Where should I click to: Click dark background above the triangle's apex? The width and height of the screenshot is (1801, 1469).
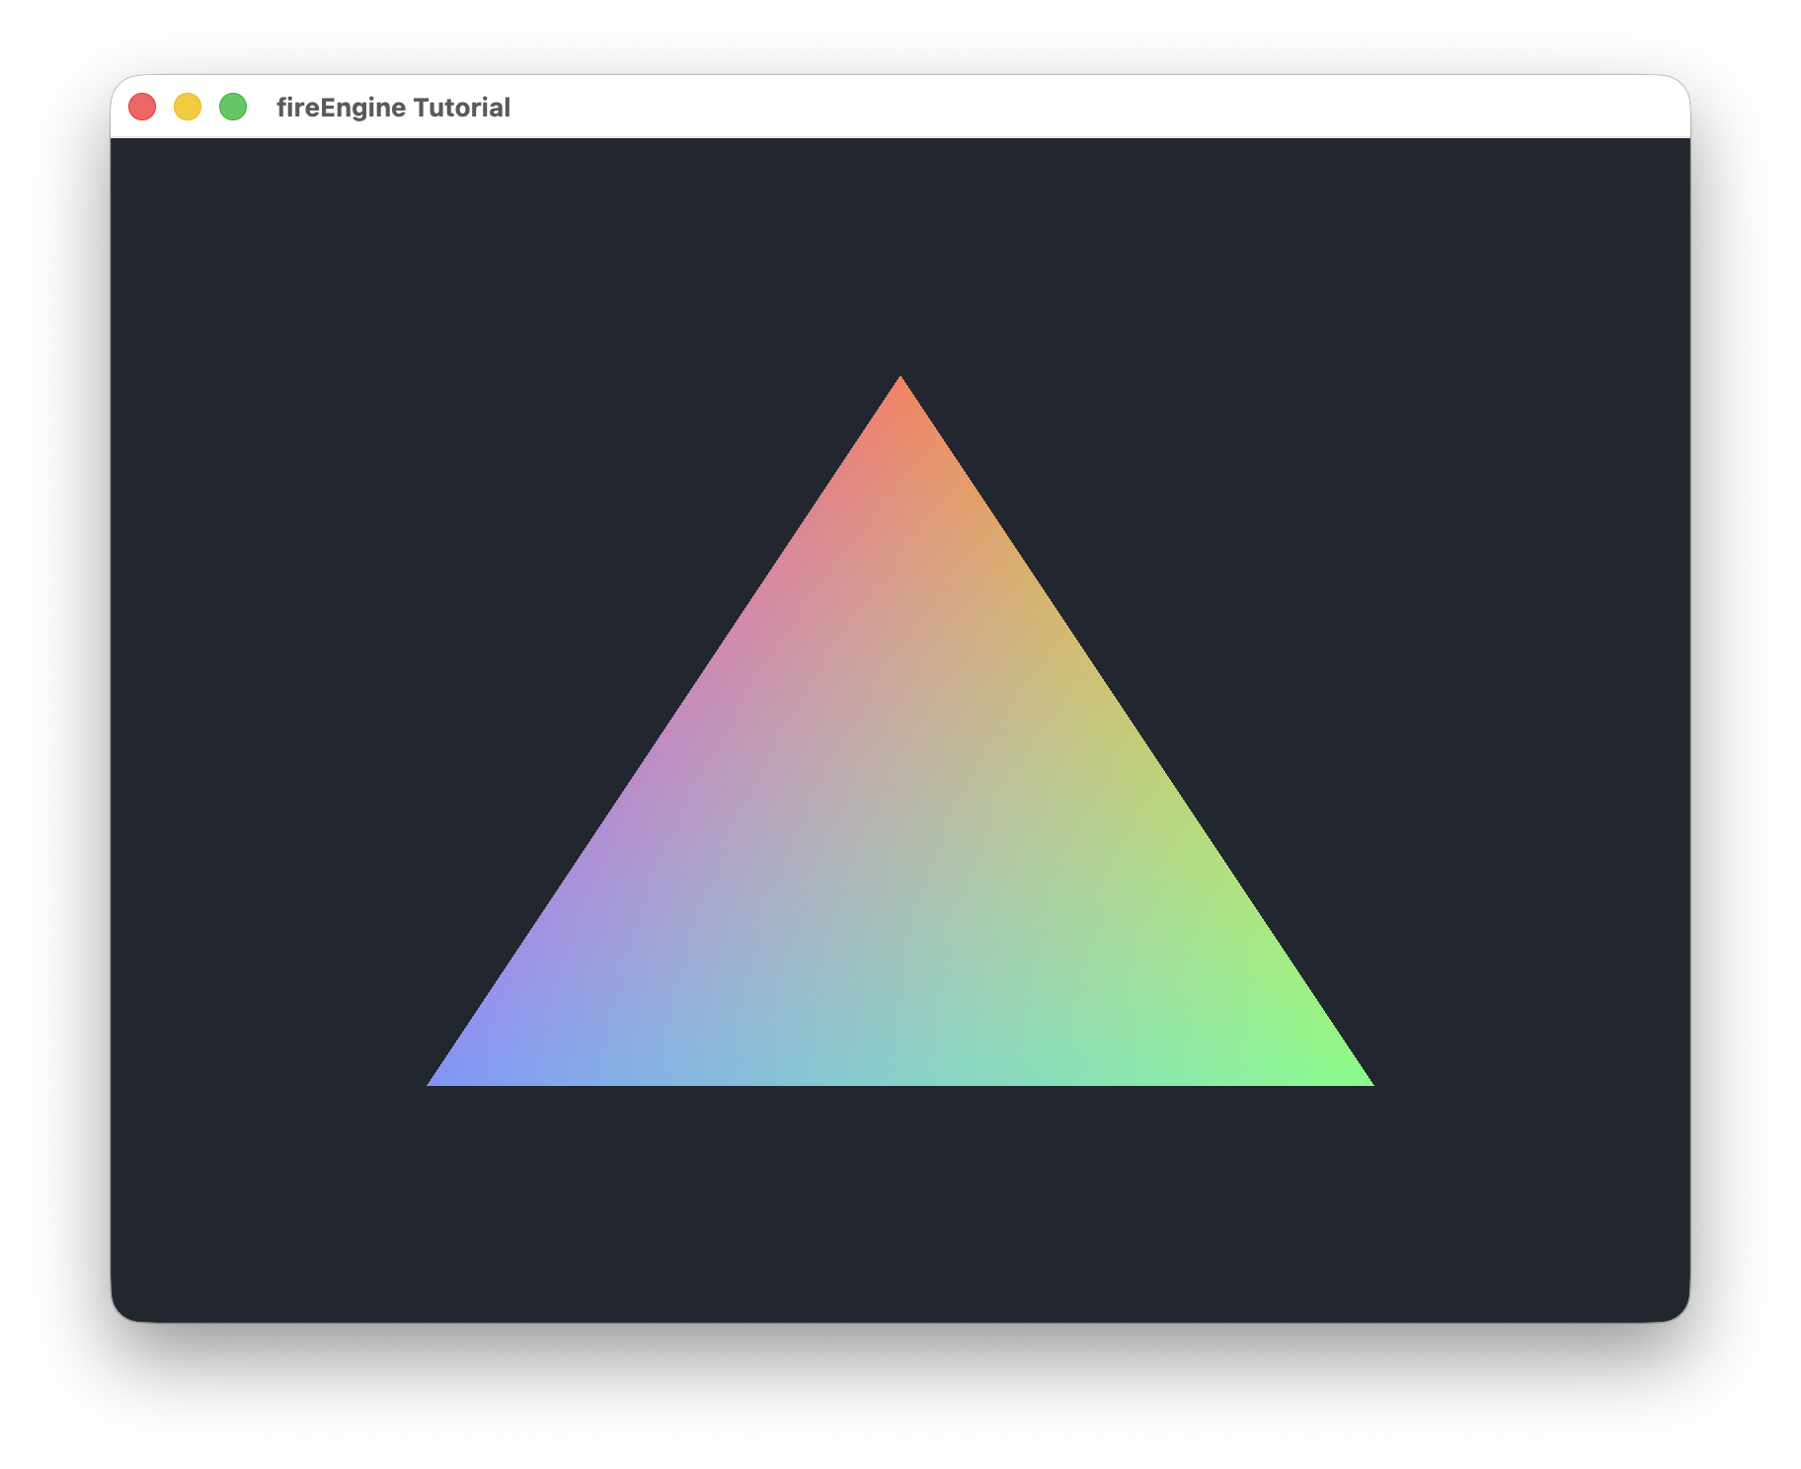point(900,257)
